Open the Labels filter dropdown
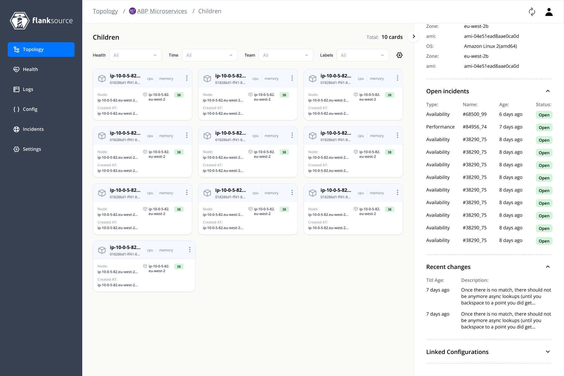This screenshot has width=564, height=376. click(362, 55)
